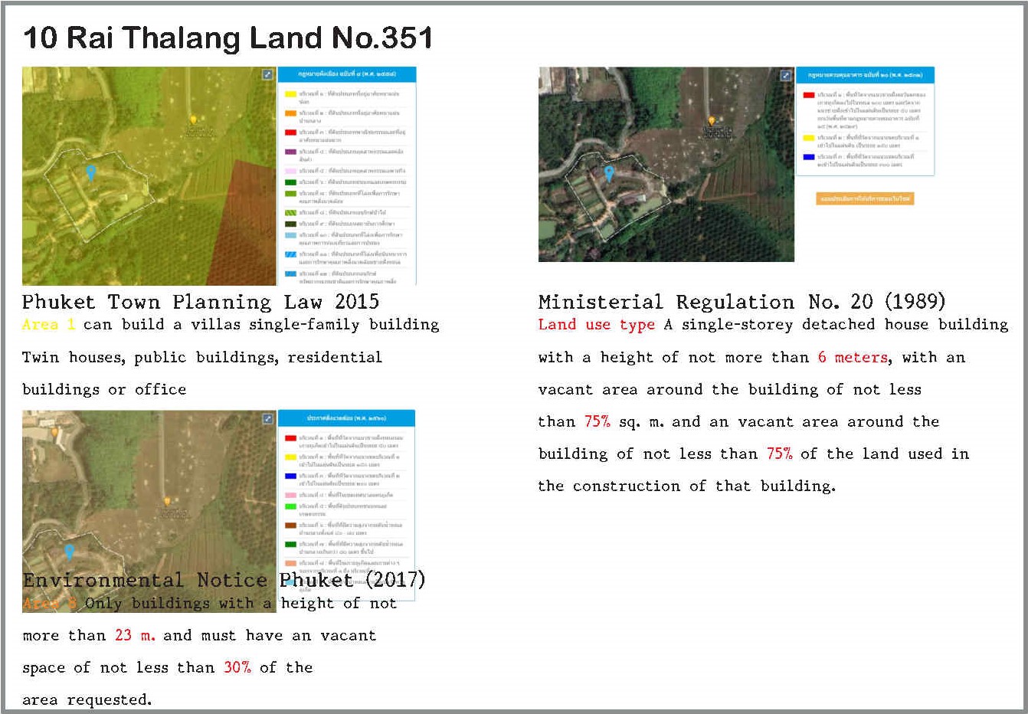This screenshot has width=1028, height=714.
Task: Expand the Town Planning Law map to fullscreen
Action: tap(267, 74)
